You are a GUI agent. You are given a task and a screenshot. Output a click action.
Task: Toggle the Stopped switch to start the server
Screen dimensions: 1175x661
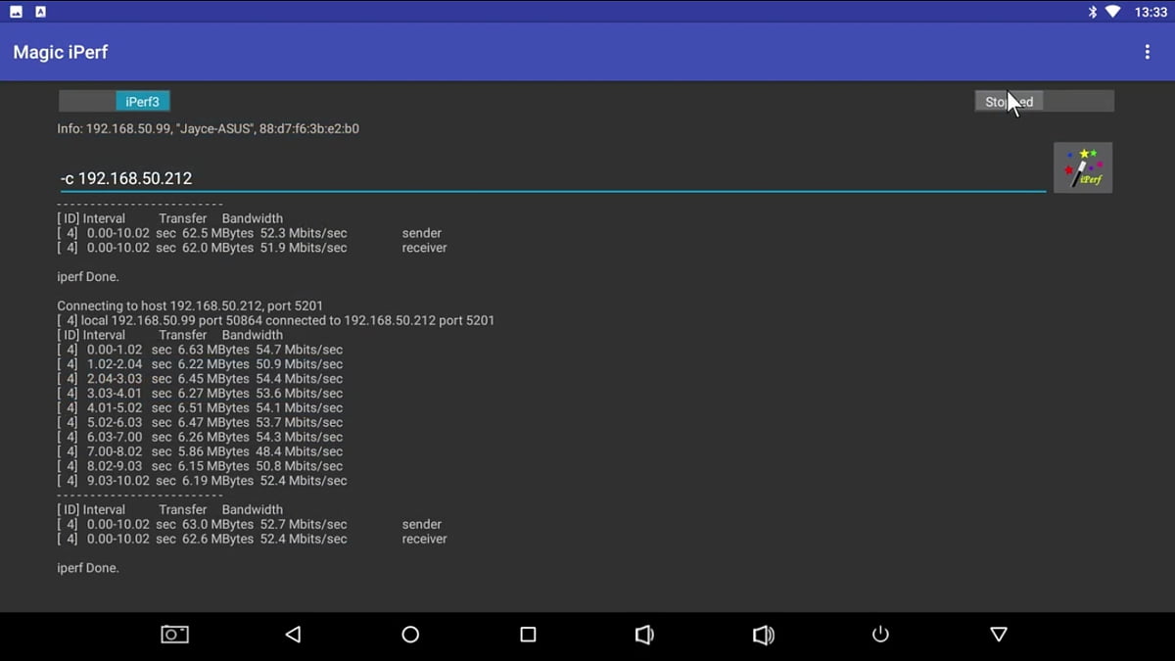click(x=1043, y=100)
